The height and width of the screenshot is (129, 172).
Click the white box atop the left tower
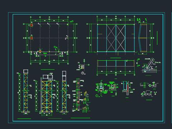coord(26,71)
